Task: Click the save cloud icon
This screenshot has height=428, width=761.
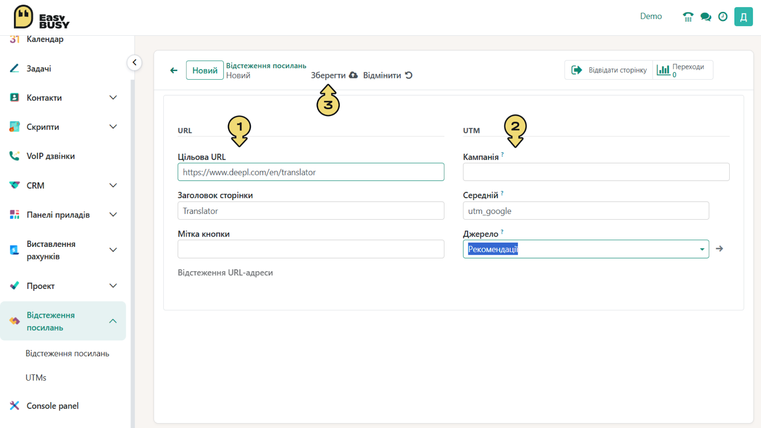Action: click(353, 75)
